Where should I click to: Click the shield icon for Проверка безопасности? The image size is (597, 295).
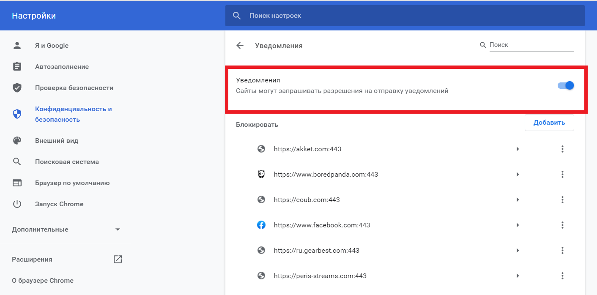[x=17, y=88]
